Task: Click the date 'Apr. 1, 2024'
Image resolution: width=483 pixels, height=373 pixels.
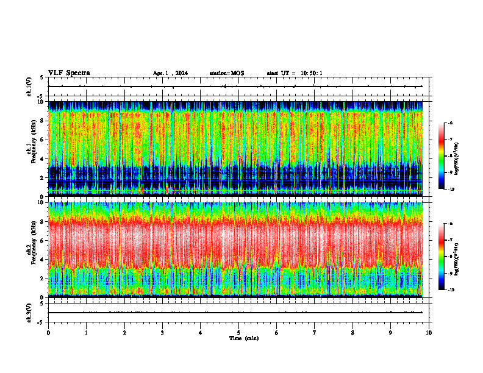Action: [x=170, y=73]
